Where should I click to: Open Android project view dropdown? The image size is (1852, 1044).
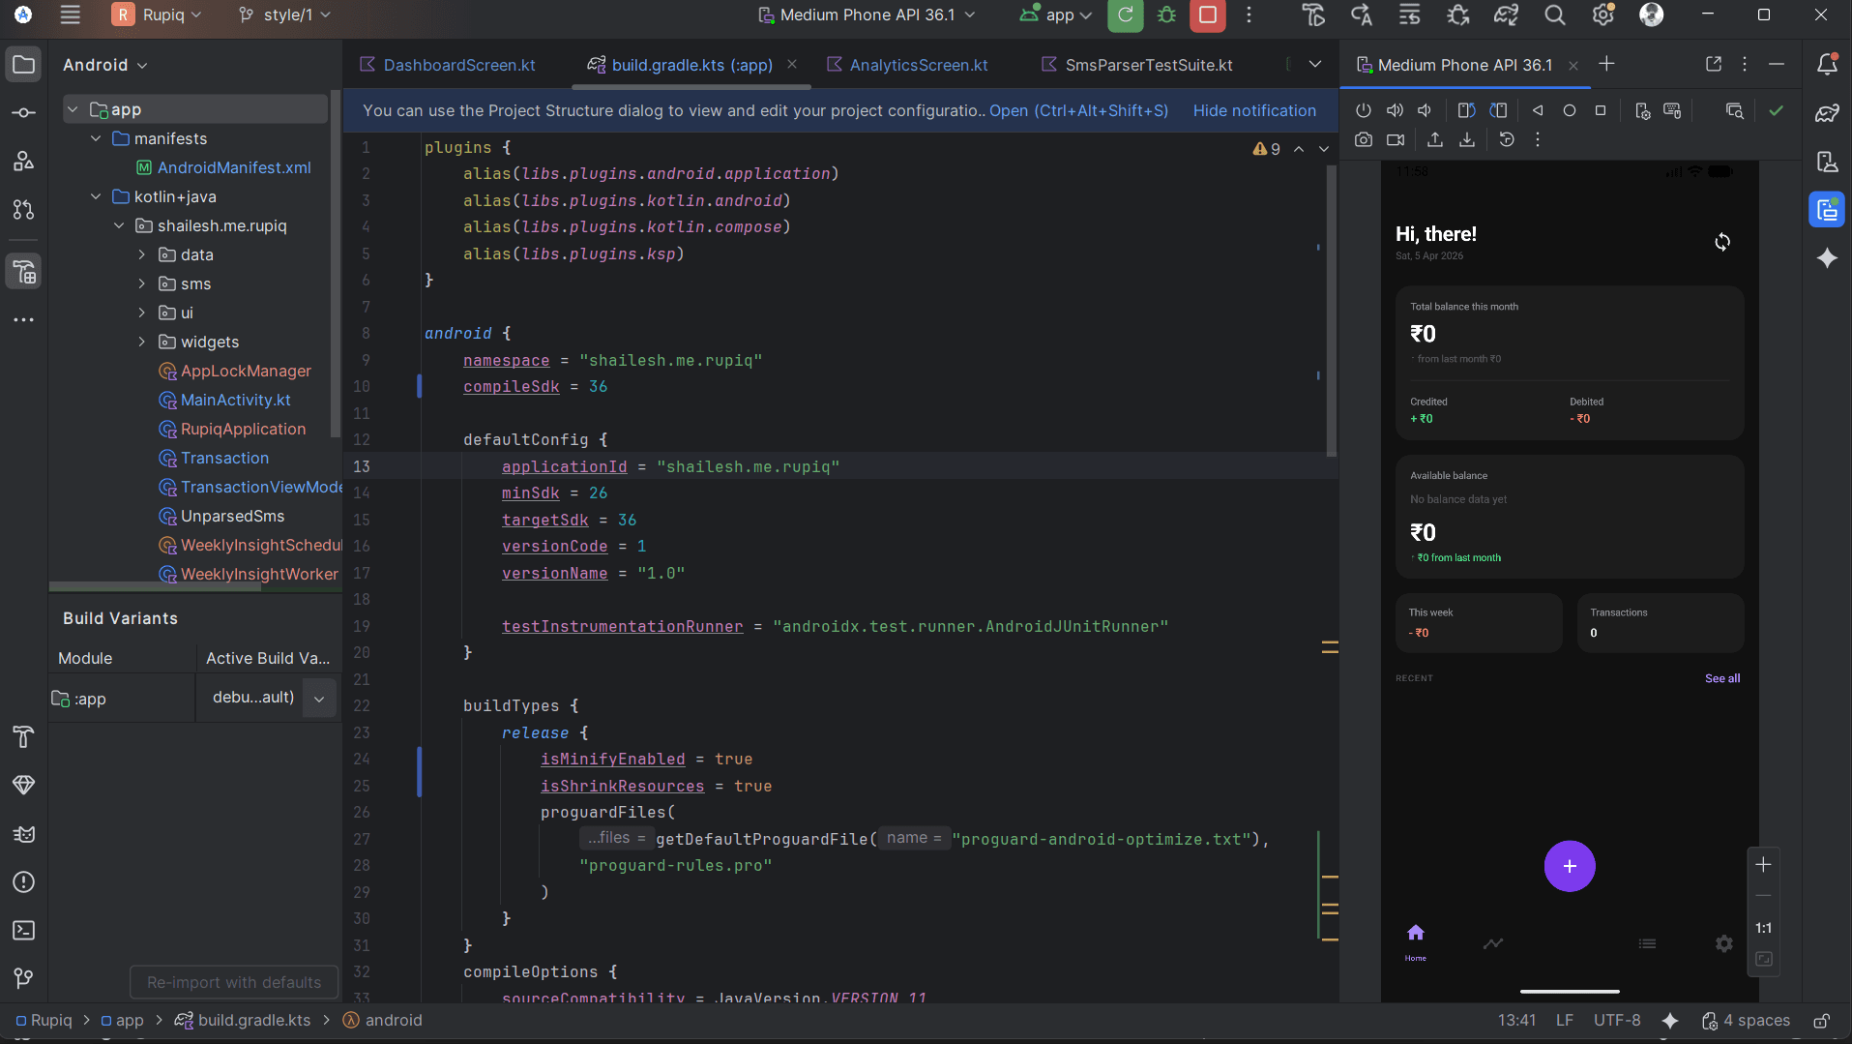104,65
